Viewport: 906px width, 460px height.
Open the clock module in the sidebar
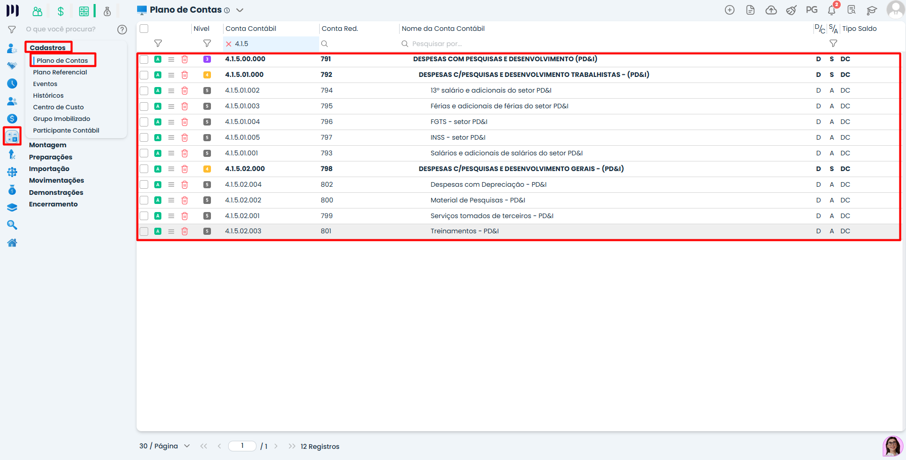coord(12,83)
